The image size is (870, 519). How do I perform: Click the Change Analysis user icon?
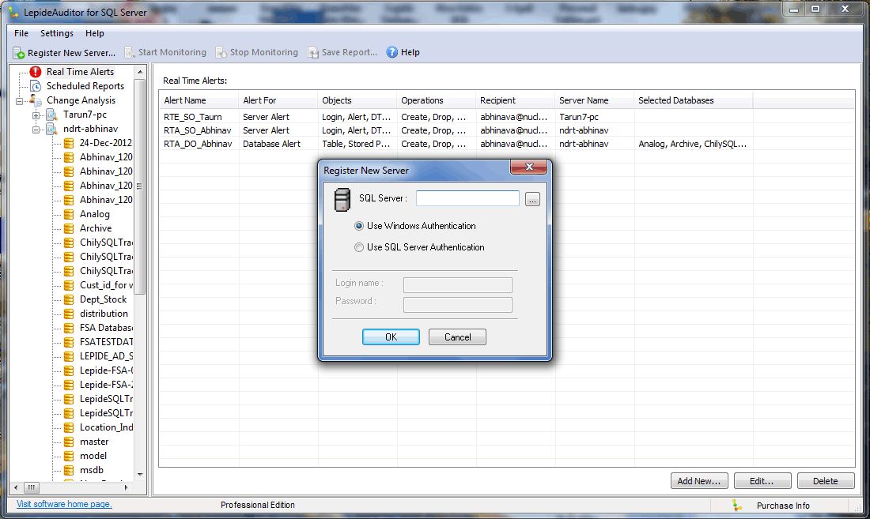(36, 100)
